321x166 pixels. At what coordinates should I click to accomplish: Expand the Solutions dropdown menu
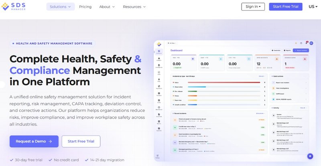(x=61, y=7)
